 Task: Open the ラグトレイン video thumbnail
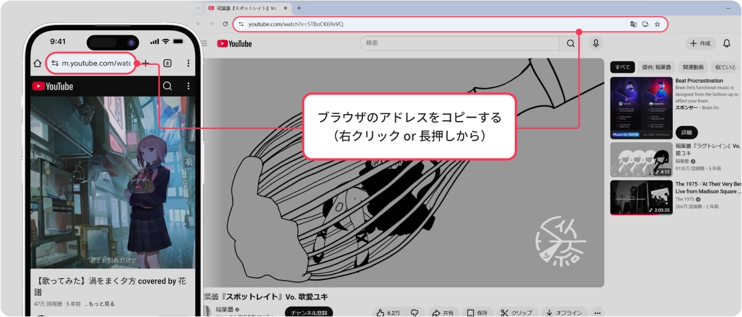click(x=641, y=160)
